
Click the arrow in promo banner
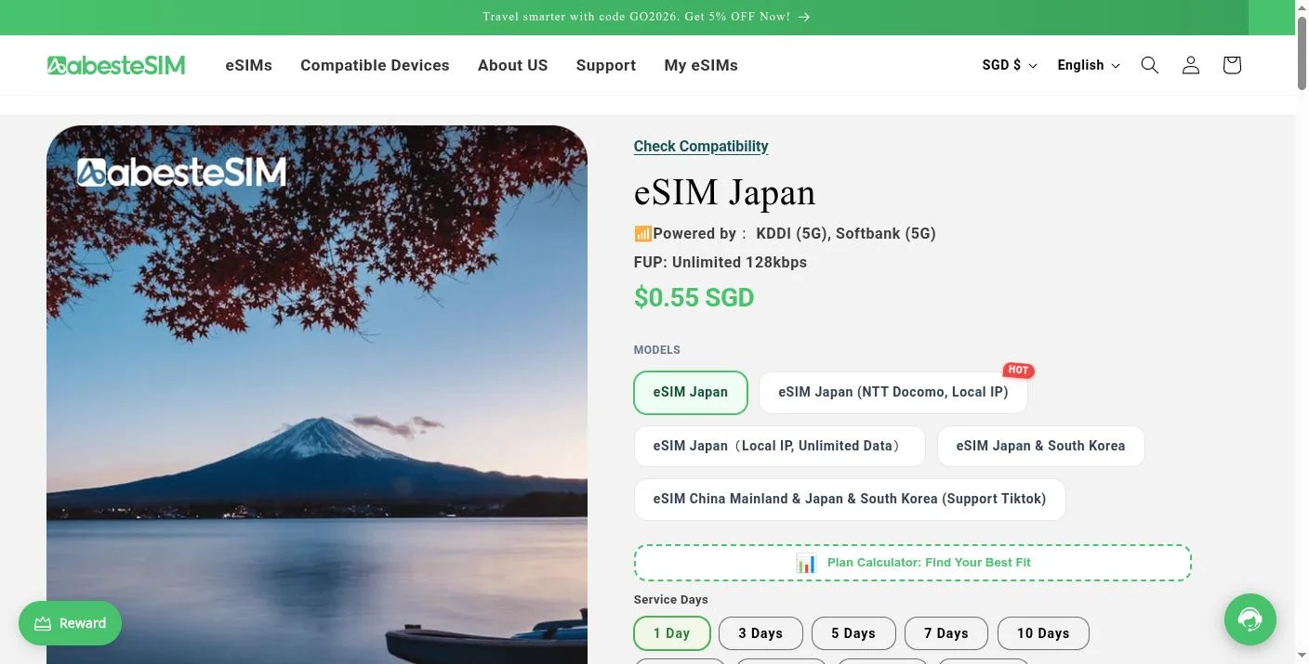click(x=804, y=17)
